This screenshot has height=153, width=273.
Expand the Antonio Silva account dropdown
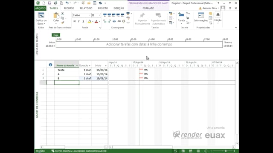(218, 8)
